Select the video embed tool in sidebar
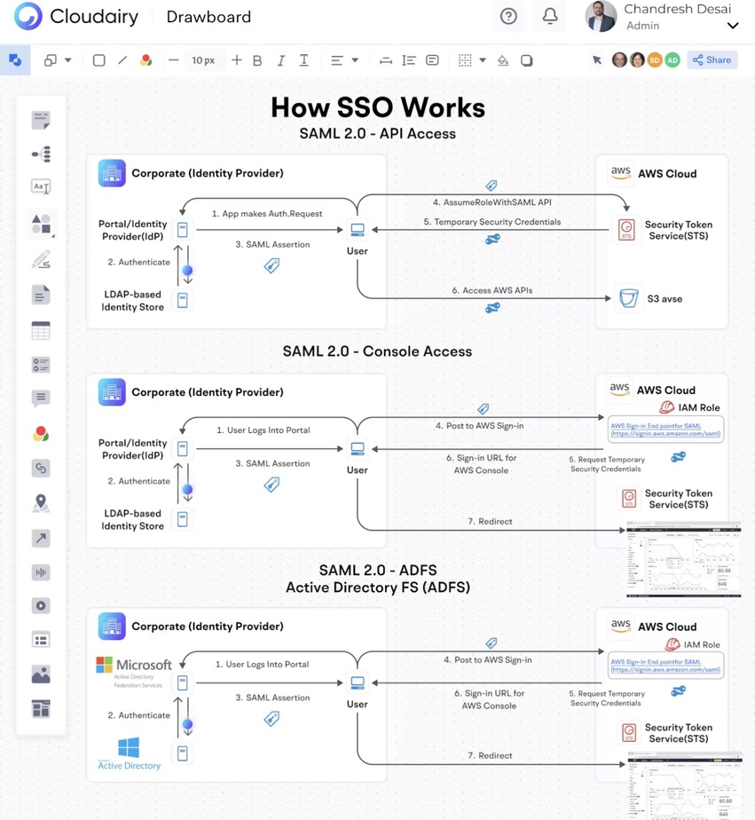This screenshot has height=820, width=755. pos(41,605)
